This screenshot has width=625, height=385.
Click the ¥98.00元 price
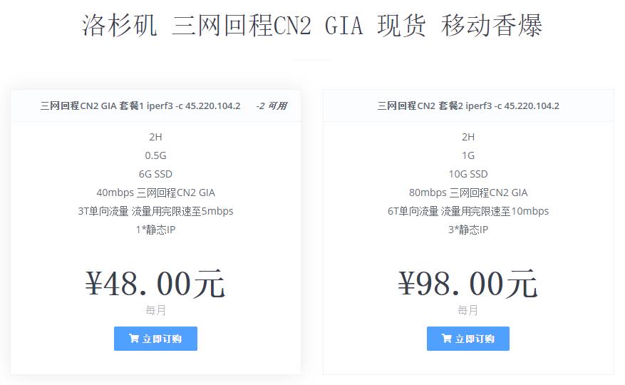pos(468,284)
